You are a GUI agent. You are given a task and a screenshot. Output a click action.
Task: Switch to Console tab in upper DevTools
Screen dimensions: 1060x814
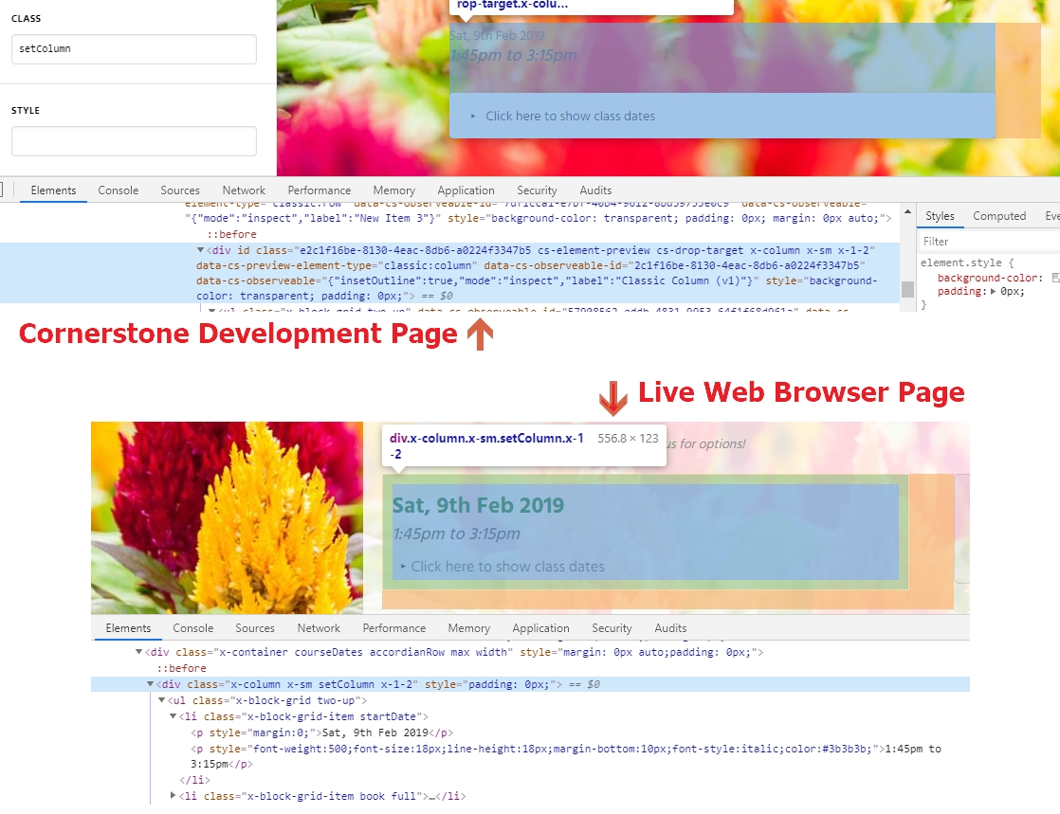tap(119, 190)
